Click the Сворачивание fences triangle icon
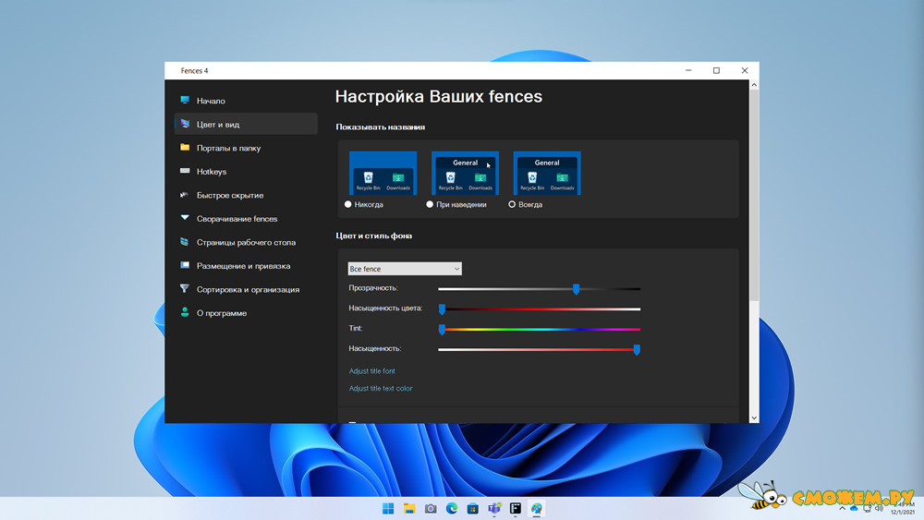 [185, 218]
